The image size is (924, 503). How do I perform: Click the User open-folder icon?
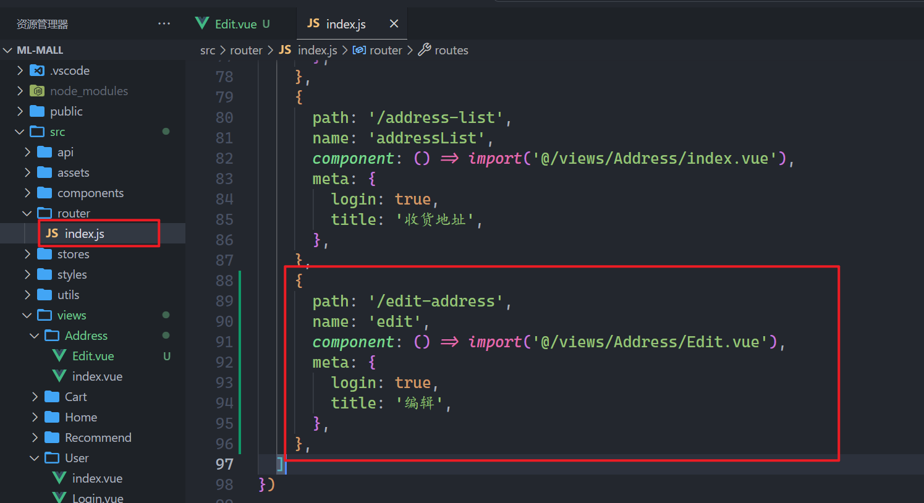[x=52, y=458]
